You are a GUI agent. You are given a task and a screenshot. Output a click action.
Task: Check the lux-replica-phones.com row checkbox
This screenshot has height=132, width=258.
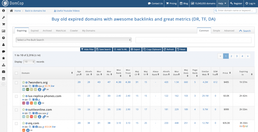16,96
